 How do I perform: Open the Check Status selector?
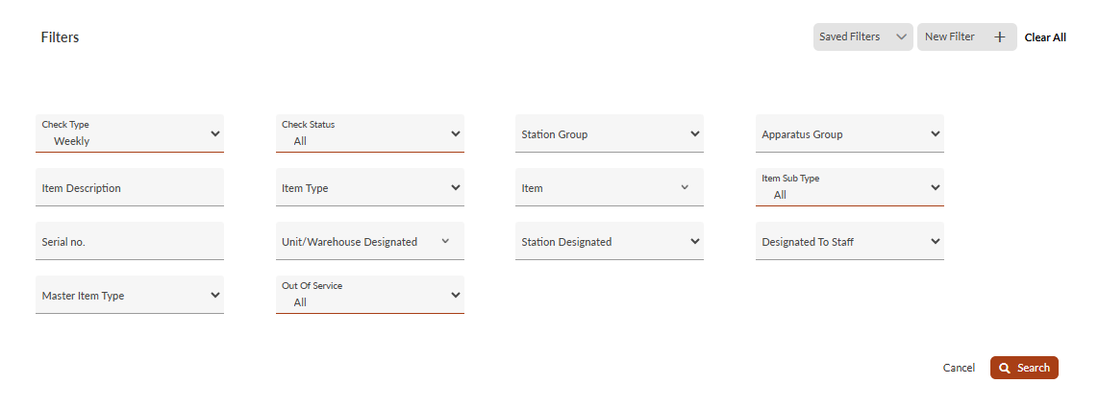click(x=370, y=133)
